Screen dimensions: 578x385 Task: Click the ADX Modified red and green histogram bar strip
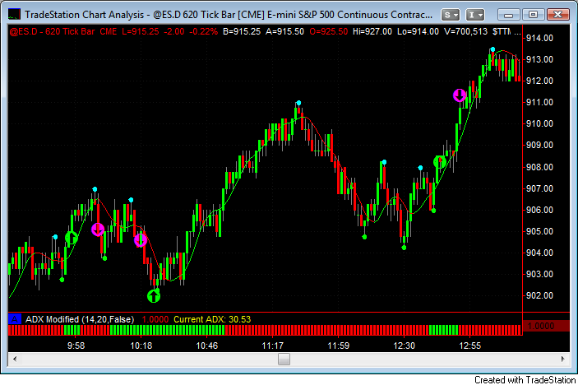tap(265, 330)
